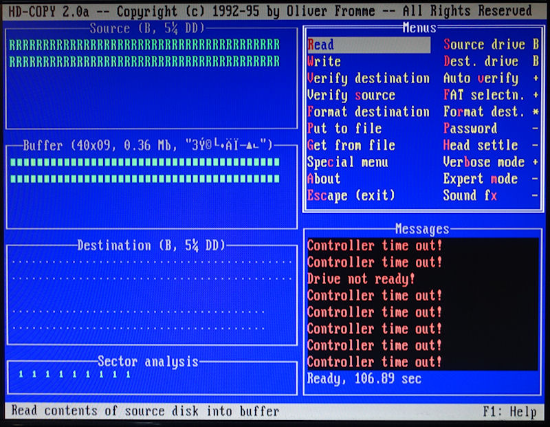Open the About entry
The image size is (550, 427).
coord(324,179)
